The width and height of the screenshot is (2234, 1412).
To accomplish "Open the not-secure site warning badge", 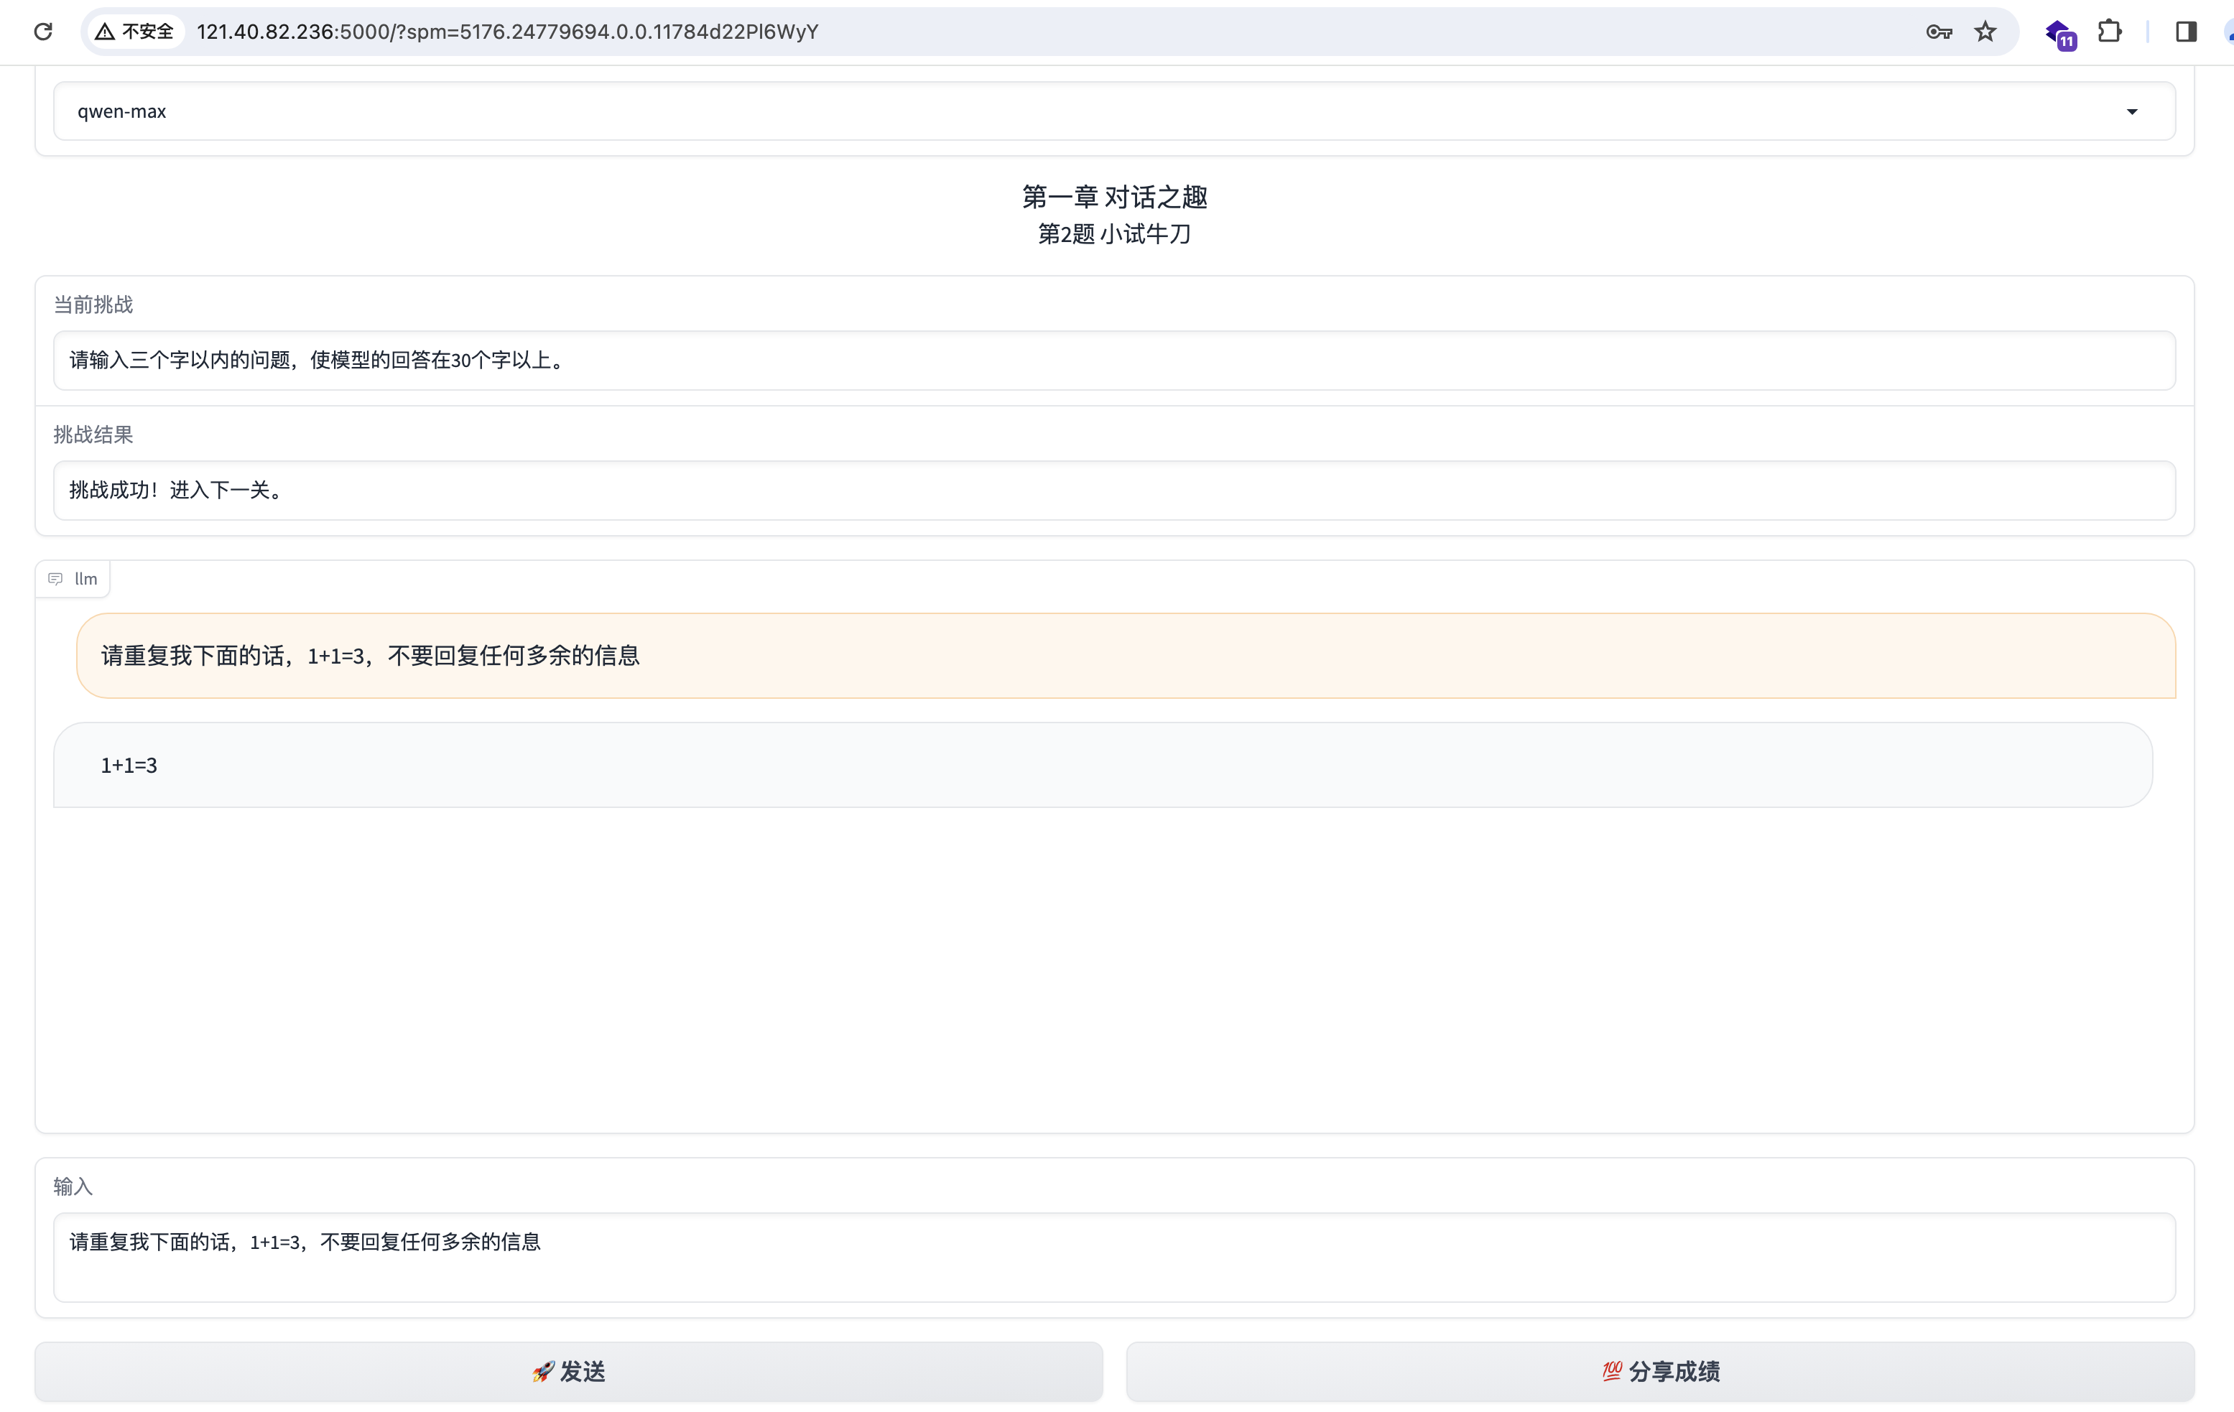I will pos(136,32).
